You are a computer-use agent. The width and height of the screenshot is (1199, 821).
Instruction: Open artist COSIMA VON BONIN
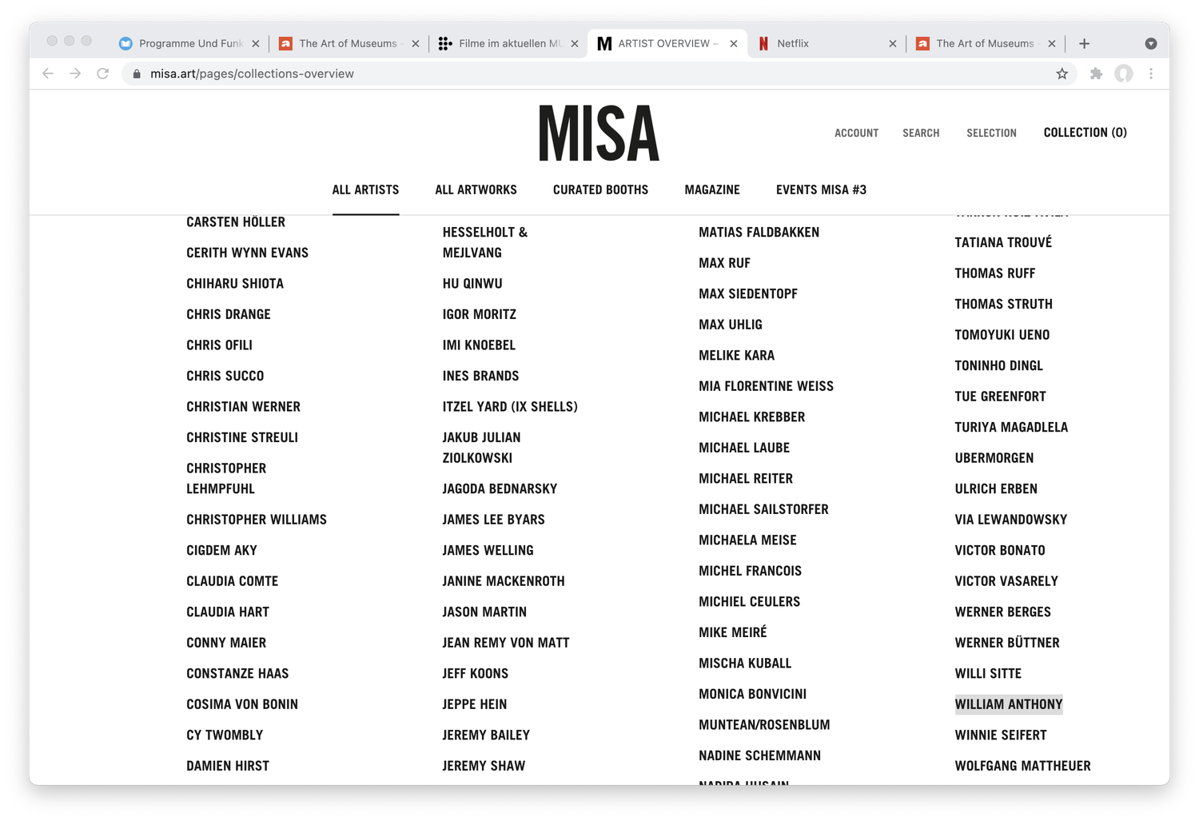[242, 704]
